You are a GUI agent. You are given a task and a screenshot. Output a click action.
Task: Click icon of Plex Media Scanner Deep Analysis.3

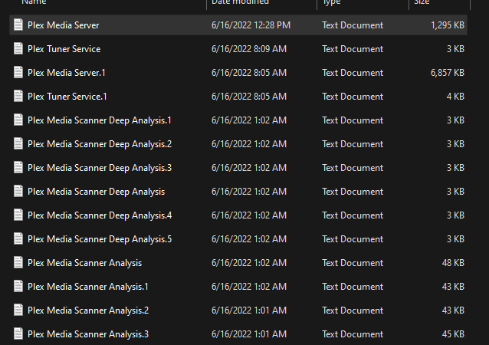[x=18, y=167]
